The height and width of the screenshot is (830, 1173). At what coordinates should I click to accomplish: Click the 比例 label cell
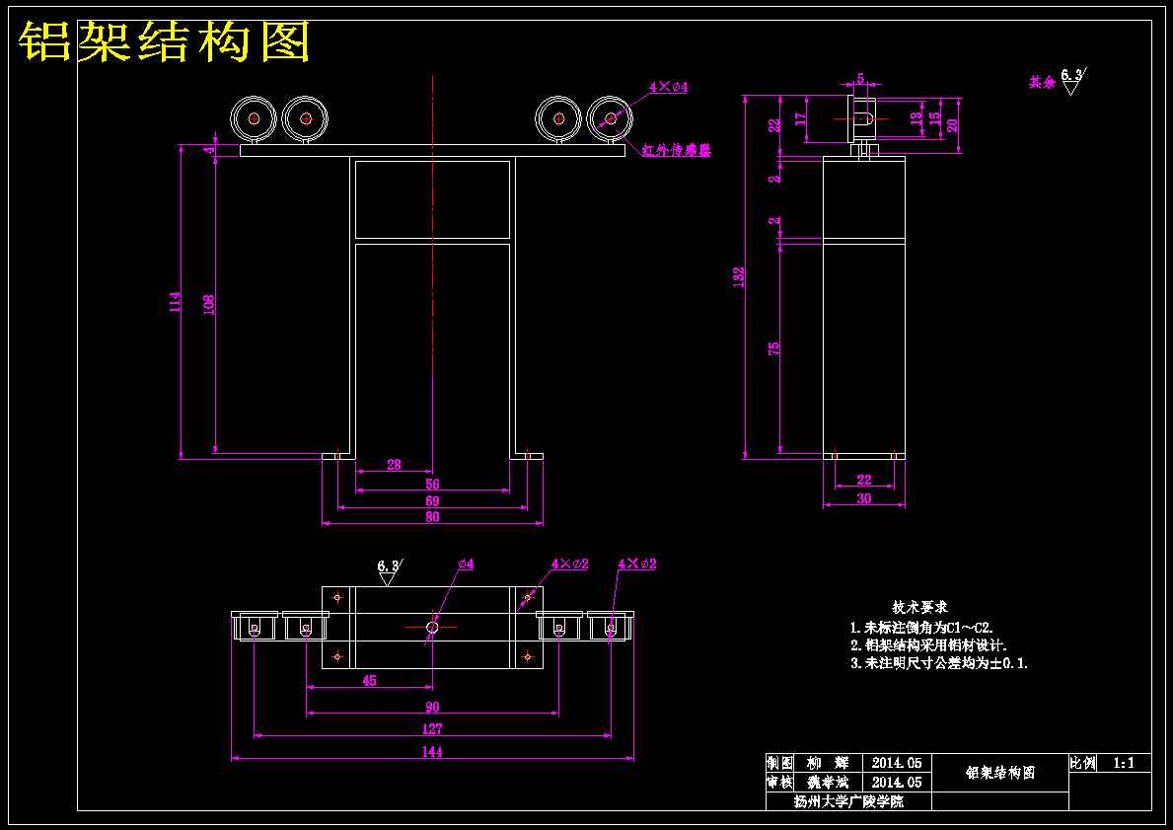(x=1082, y=763)
